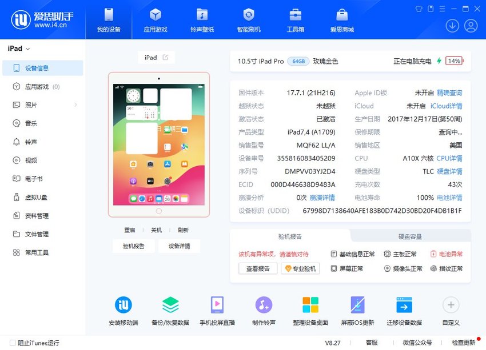The width and height of the screenshot is (486, 350).
Task: Click the 照片 sidebar icon
Action: pos(17,105)
